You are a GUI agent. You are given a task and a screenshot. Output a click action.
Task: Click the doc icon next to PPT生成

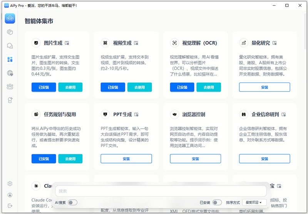136,114
